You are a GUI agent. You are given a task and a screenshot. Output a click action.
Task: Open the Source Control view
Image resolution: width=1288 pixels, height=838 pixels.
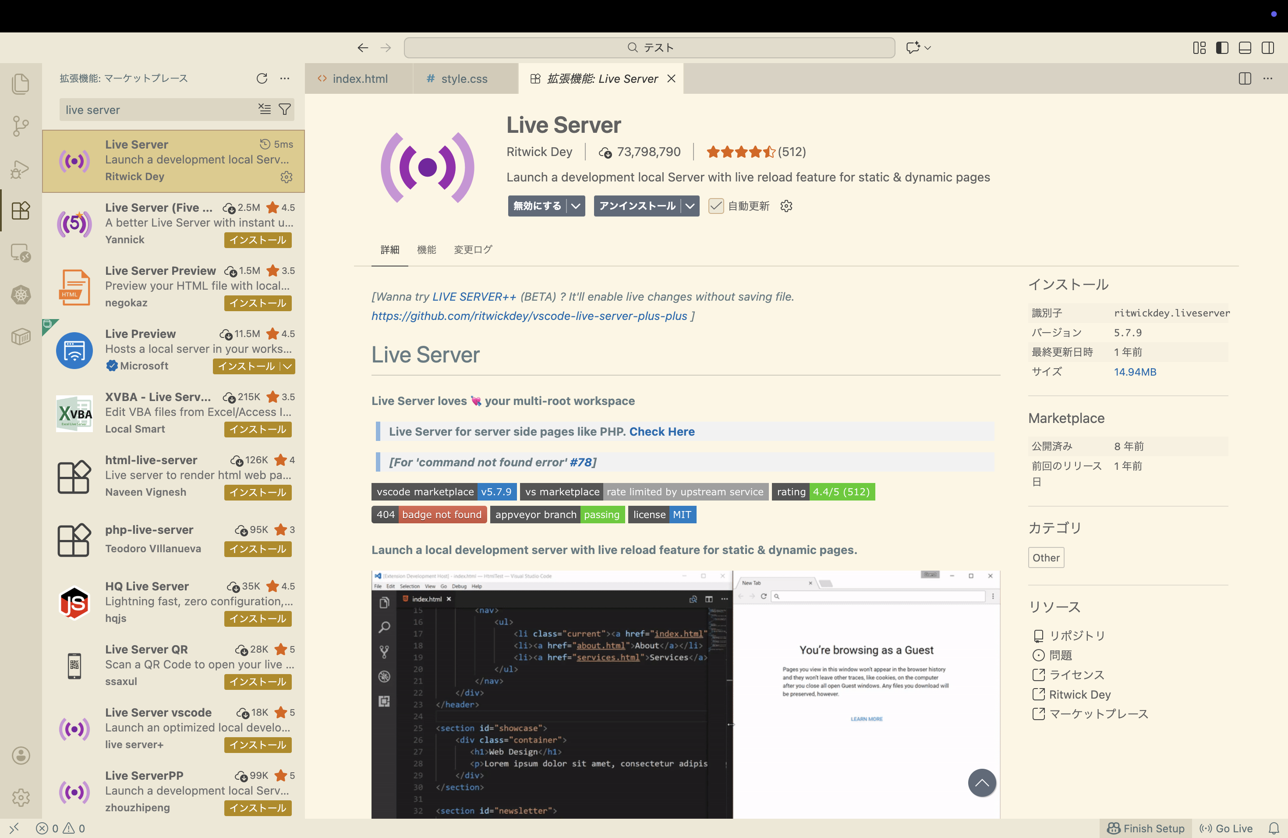(x=21, y=126)
